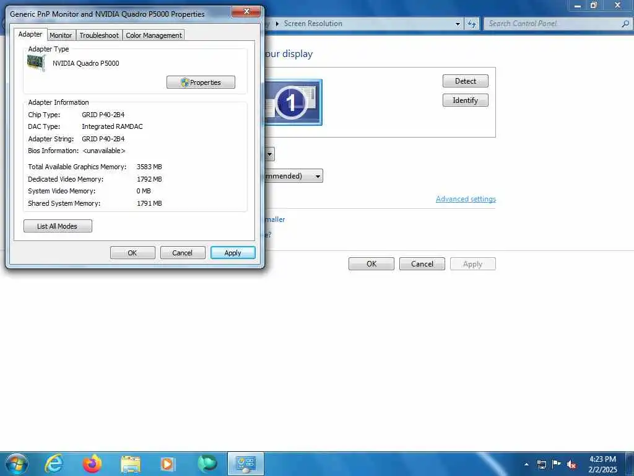Select the 1791 MB shared memory value
634x476 pixels.
pos(149,203)
